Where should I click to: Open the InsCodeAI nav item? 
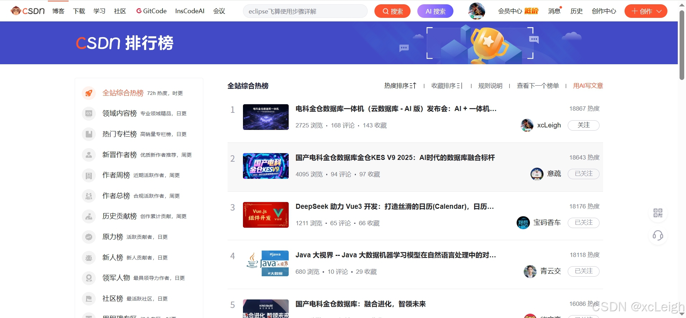pos(190,11)
